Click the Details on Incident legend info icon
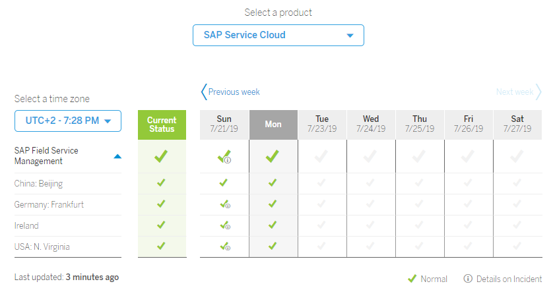 [x=468, y=279]
